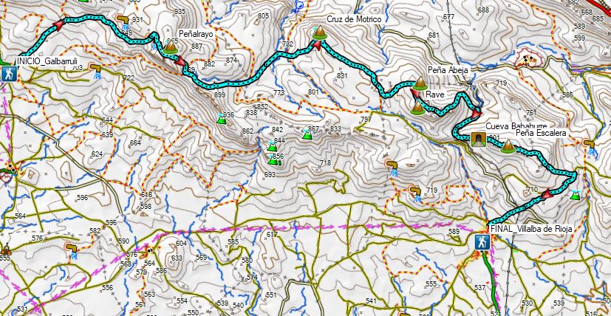
Task: Click the FINAL_Villalba de Rioja hiker icon
Action: [482, 242]
